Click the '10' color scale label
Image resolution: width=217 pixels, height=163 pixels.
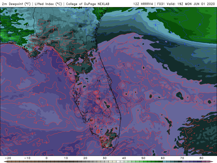point(66,158)
